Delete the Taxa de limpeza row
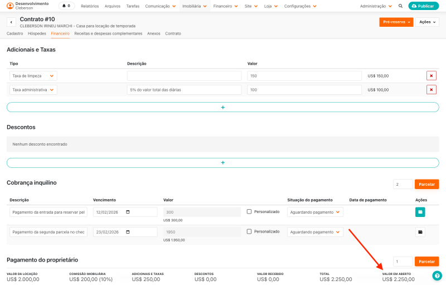 coord(431,76)
